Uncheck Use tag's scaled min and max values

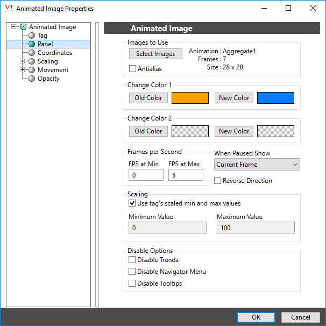(x=133, y=203)
